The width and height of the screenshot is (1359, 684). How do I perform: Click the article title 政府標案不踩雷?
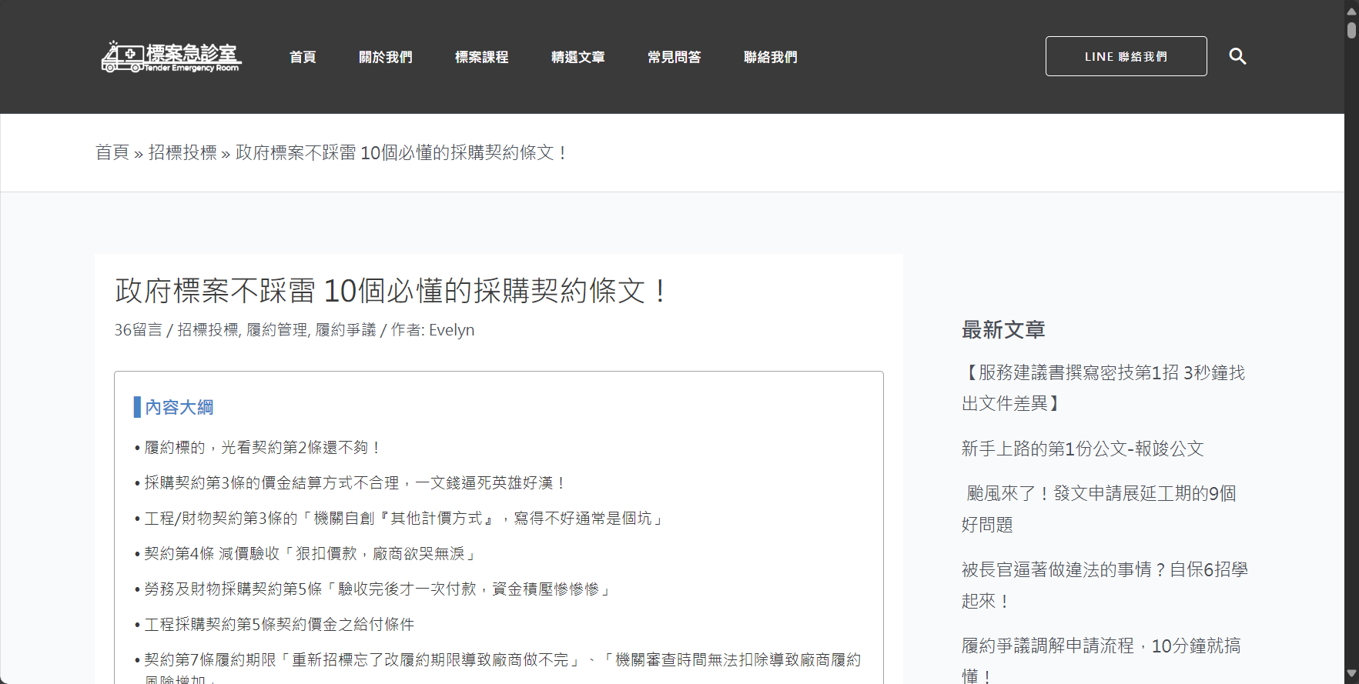tap(391, 291)
